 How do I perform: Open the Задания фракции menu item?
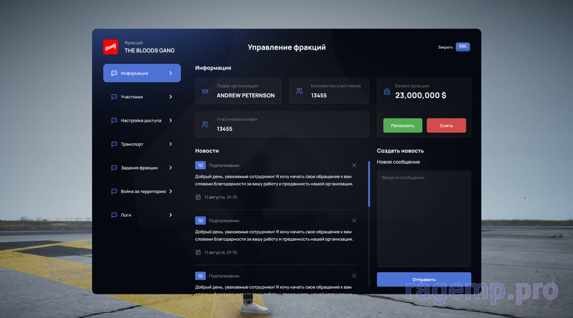142,167
